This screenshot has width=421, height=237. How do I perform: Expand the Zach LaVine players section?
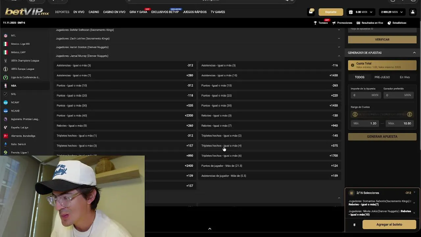coord(339,39)
